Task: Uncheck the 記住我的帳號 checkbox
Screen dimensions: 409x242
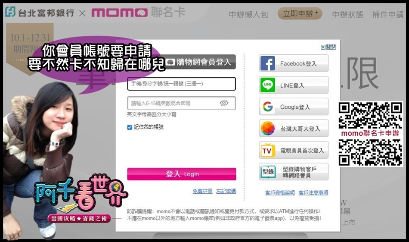Action: tap(130, 127)
